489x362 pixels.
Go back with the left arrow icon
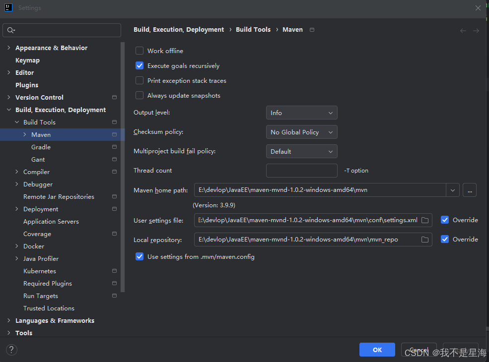(463, 31)
